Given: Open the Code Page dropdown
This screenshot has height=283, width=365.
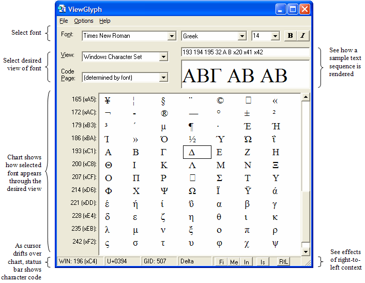Looking at the screenshot, I should pos(164,77).
